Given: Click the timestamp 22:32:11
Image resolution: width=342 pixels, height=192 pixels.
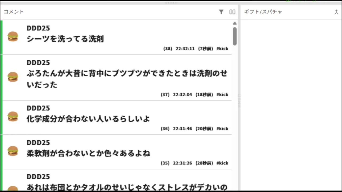Looking at the screenshot, I should click(185, 49).
